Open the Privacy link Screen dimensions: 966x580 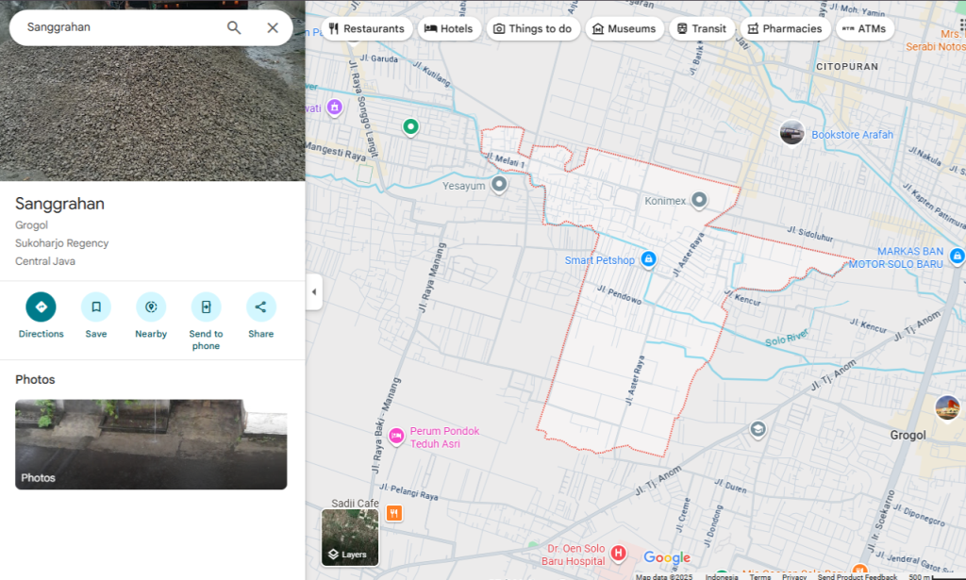tap(794, 577)
